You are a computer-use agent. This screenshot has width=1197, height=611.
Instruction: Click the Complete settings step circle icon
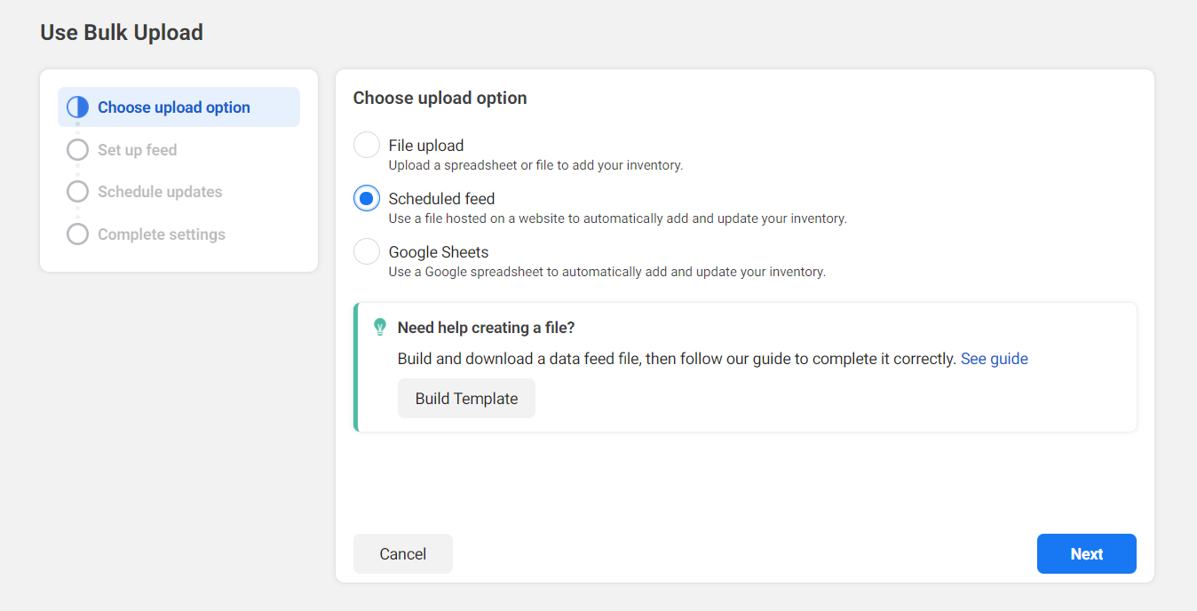coord(78,234)
